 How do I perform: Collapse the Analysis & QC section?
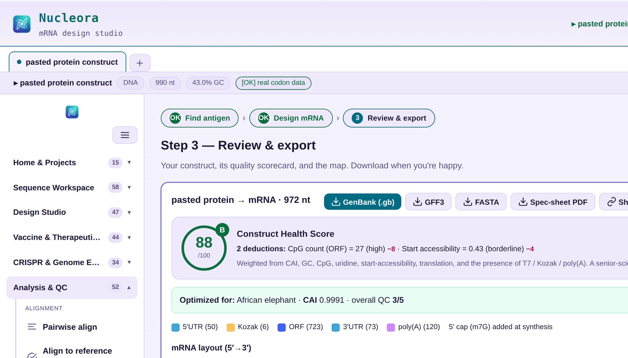[72, 287]
